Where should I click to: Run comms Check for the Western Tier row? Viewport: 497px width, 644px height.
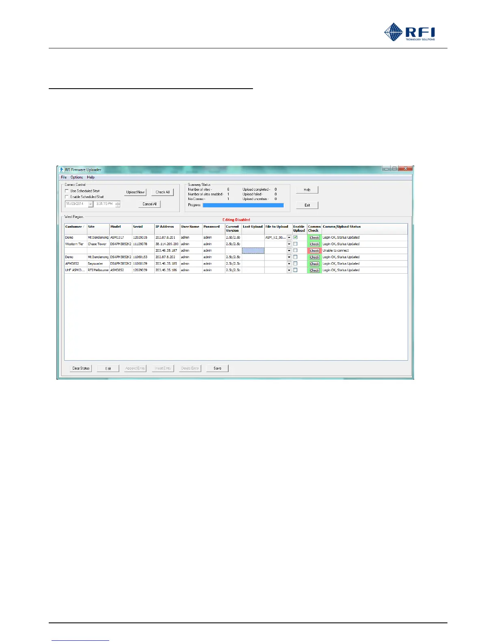(314, 244)
